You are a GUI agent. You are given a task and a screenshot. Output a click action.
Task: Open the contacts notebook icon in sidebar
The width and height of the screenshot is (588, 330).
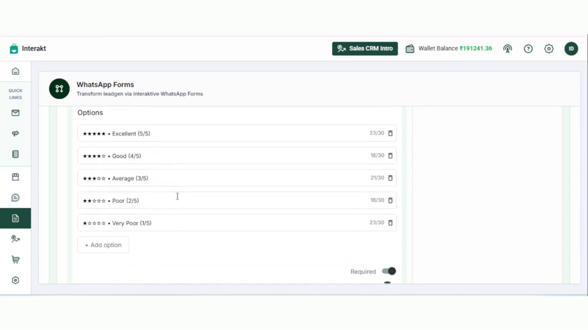(15, 154)
